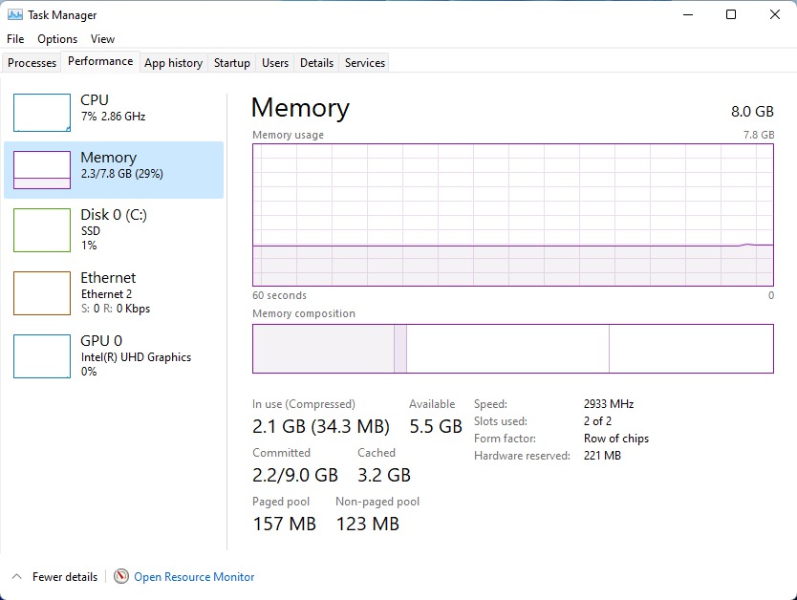Click the Memory usage graph area
This screenshot has height=600, width=797.
click(512, 215)
